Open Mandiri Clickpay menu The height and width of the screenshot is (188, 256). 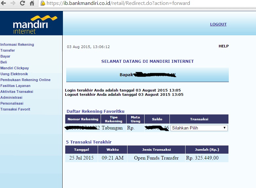(14, 68)
